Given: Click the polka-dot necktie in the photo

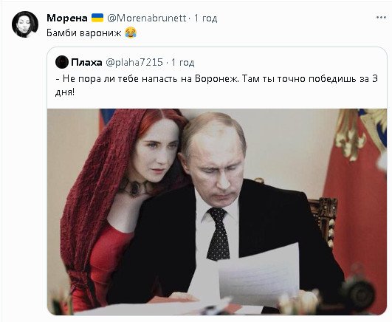Looking at the screenshot, I should tap(219, 234).
